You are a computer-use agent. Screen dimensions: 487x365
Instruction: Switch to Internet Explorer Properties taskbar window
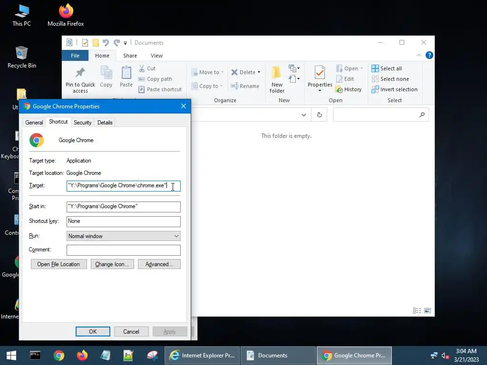tap(202, 355)
